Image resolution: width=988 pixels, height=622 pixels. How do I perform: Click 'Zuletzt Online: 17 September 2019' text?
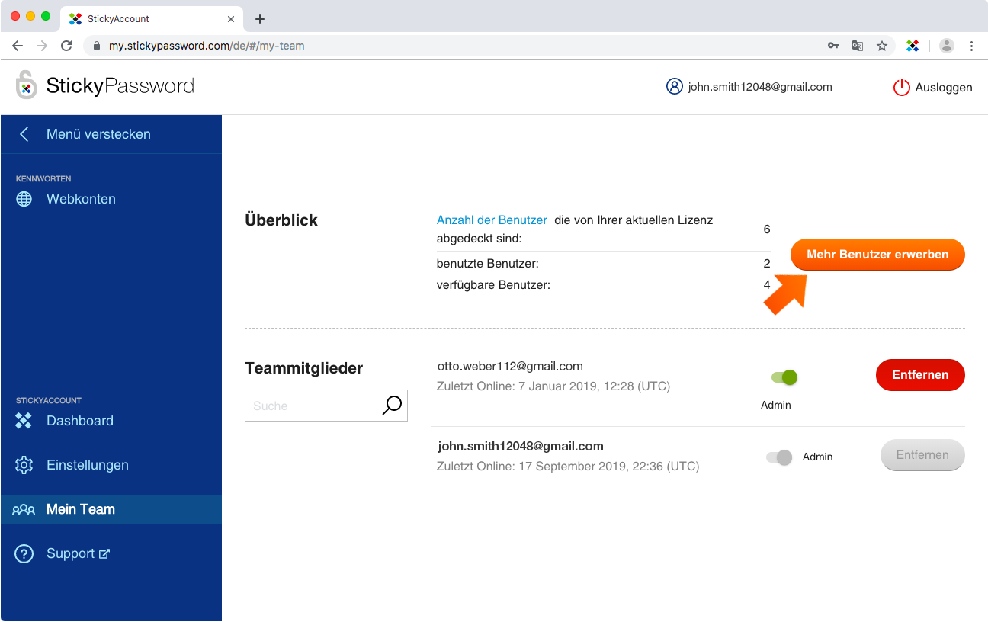pyautogui.click(x=568, y=466)
